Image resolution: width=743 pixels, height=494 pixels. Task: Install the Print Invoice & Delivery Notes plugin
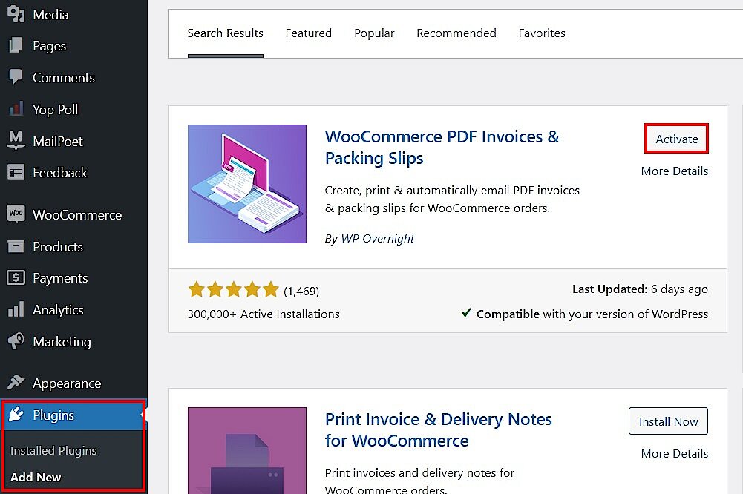(x=667, y=421)
